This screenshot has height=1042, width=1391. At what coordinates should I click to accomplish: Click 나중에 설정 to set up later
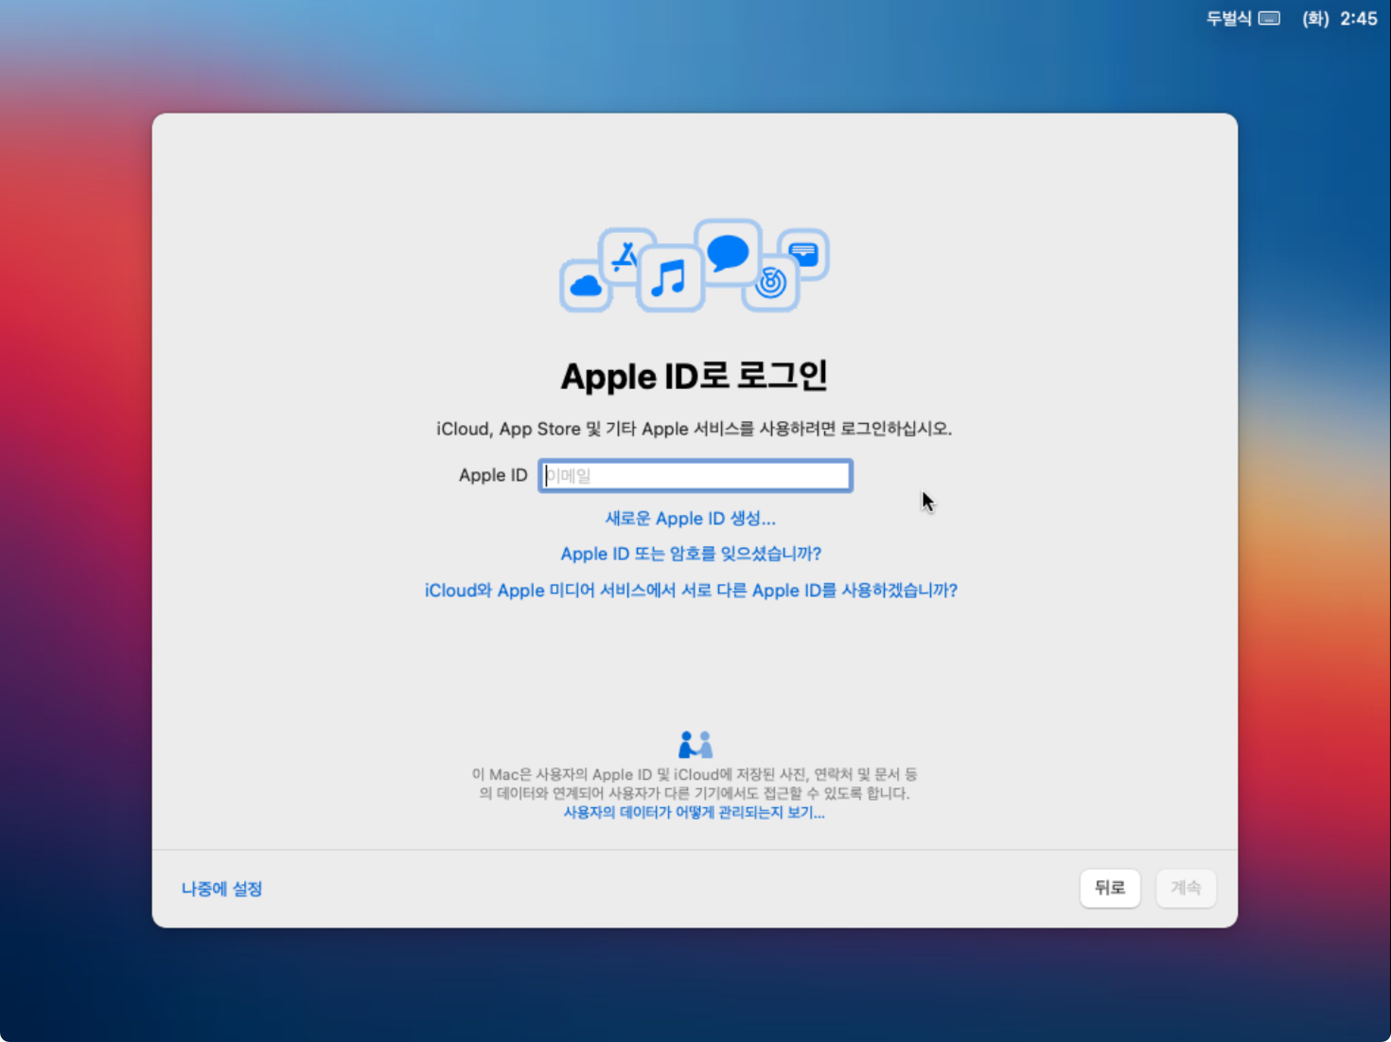click(221, 889)
